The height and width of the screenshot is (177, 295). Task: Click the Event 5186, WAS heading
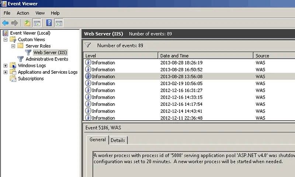pos(103,128)
